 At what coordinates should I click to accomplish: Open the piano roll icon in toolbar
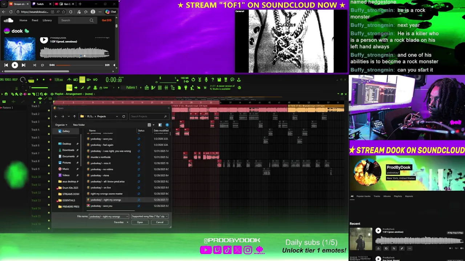point(153,87)
